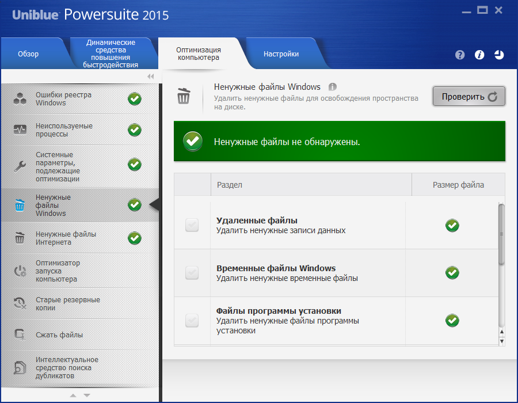518x403 pixels.
Task: Switch to the Обзор tab
Action: (x=28, y=54)
